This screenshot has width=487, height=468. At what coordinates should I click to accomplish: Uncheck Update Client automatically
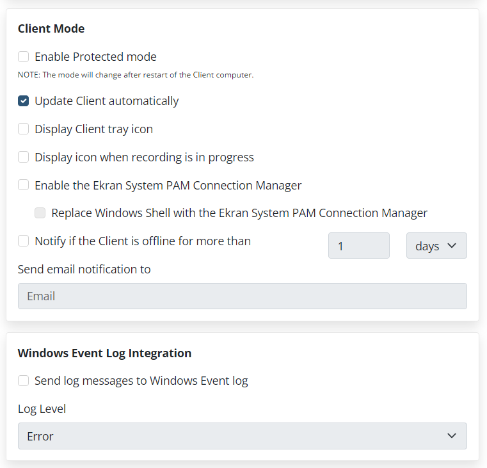tap(24, 101)
